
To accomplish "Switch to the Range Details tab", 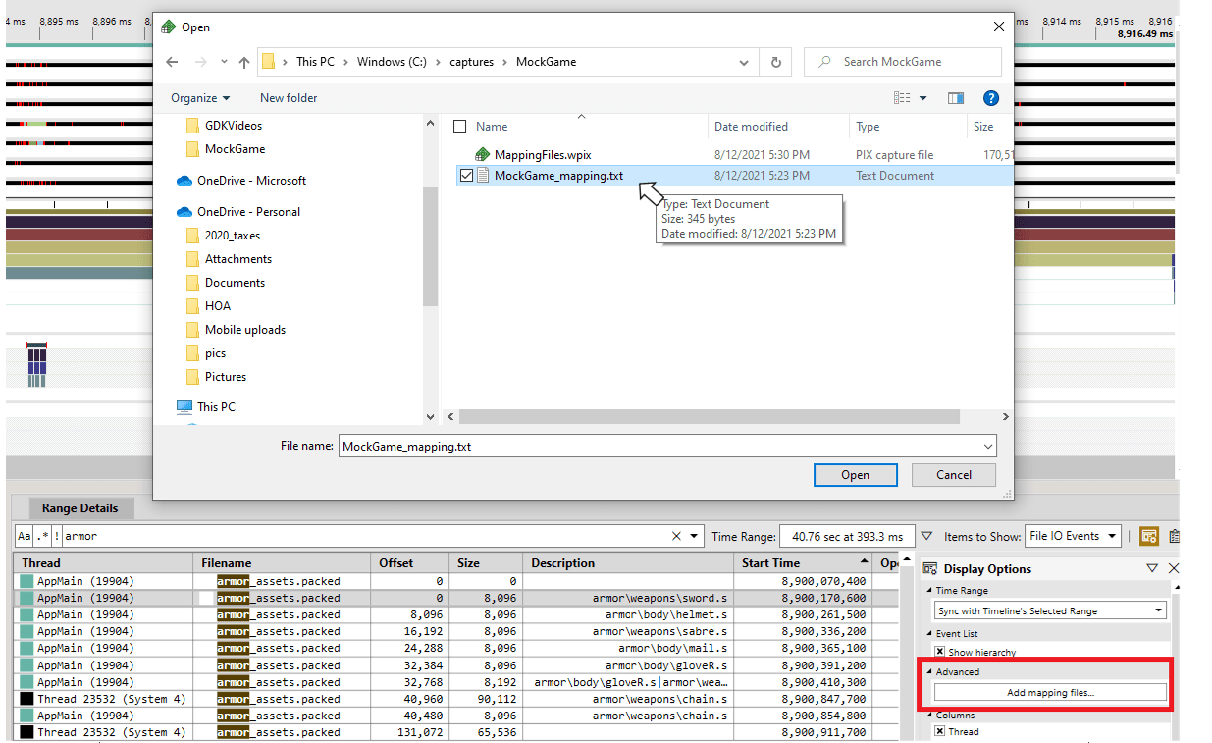I will click(x=79, y=508).
